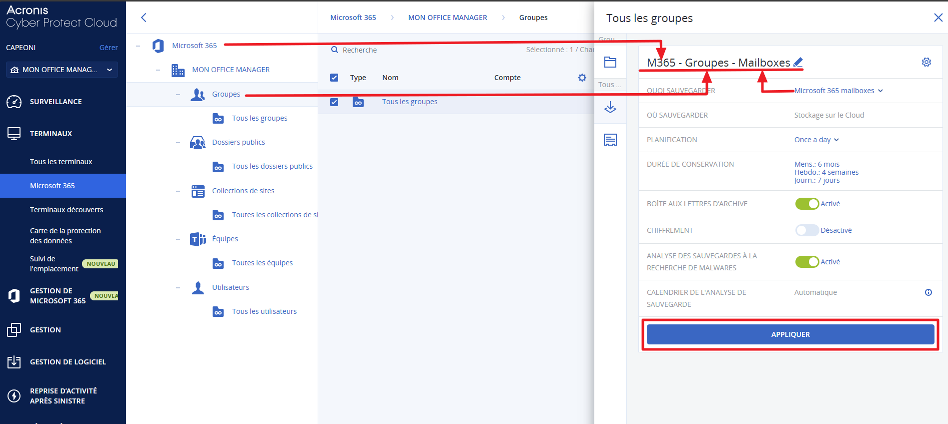Collapse the Dossiers publics tree node
This screenshot has width=948, height=424.
pyautogui.click(x=178, y=143)
